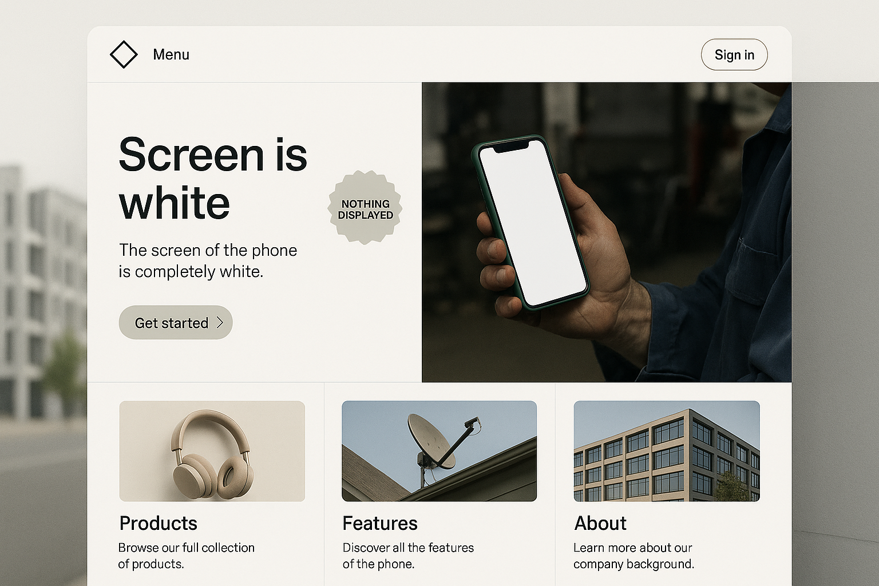Click the diamond logo icon
The height and width of the screenshot is (586, 879).
pos(124,54)
